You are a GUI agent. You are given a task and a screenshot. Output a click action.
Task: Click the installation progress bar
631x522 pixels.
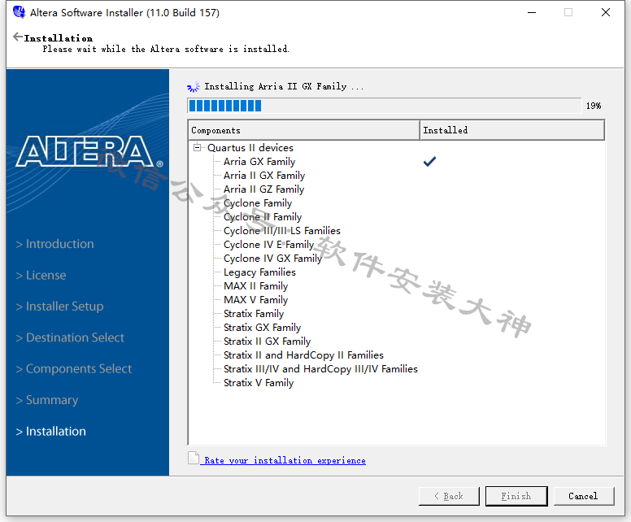coord(385,106)
